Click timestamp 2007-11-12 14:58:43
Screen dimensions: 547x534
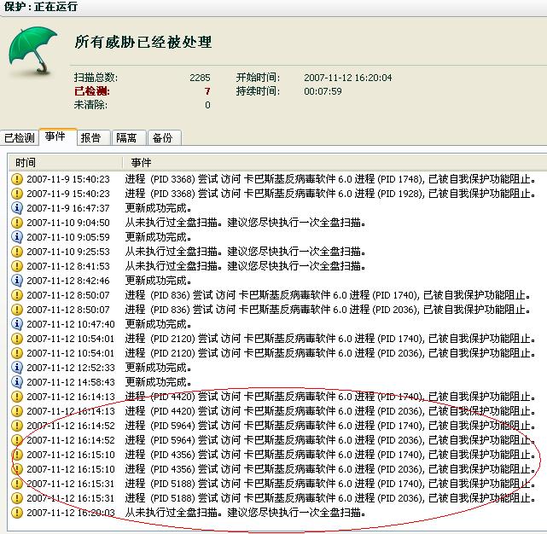(71, 383)
